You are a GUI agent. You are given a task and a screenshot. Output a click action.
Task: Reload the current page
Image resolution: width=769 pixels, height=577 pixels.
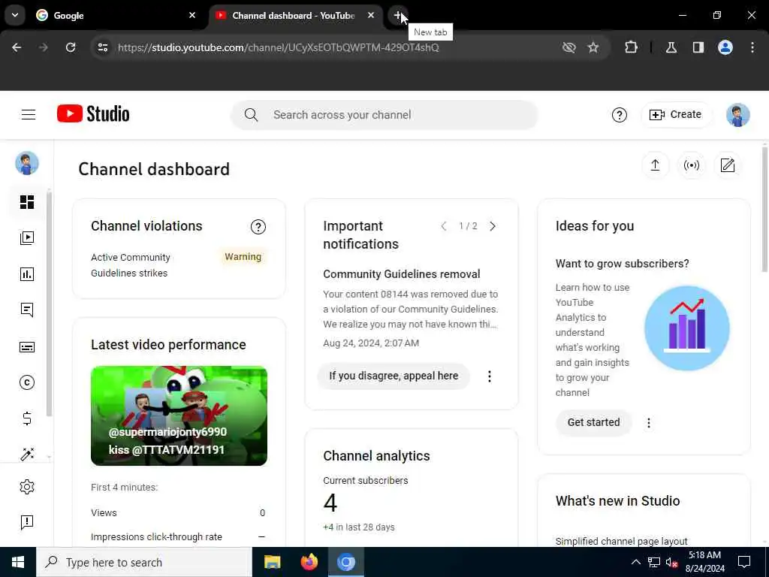tap(71, 47)
